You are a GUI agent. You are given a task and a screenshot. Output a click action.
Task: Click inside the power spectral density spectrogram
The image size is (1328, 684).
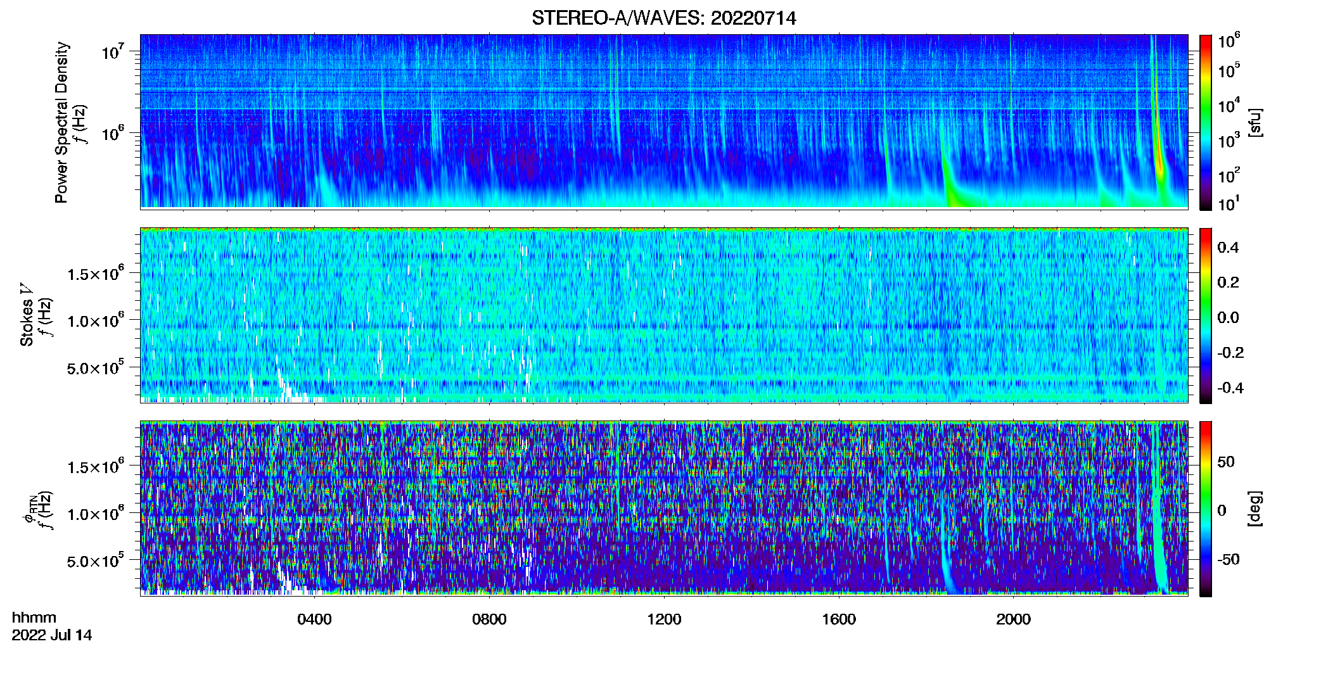point(664,122)
